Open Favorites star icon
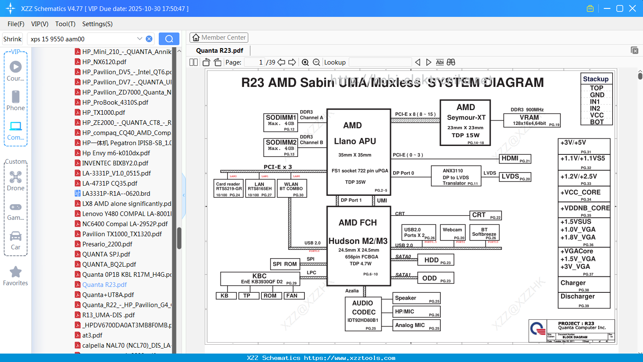 (x=16, y=276)
